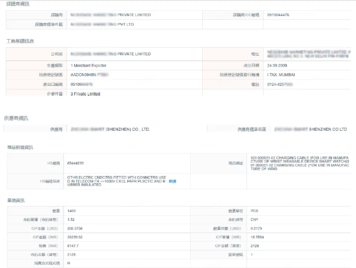The width and height of the screenshot is (356, 268).
Task: Click the quantity value 1400
Action: (71, 211)
